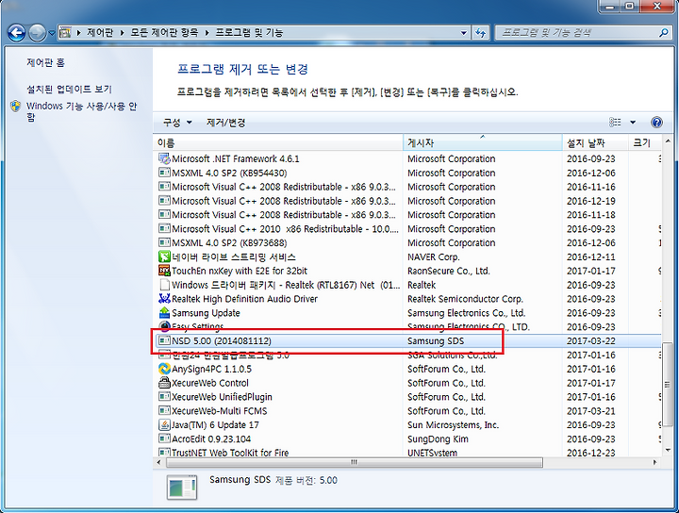
Task: Click the vertical scrollbar thumb
Action: [668, 386]
